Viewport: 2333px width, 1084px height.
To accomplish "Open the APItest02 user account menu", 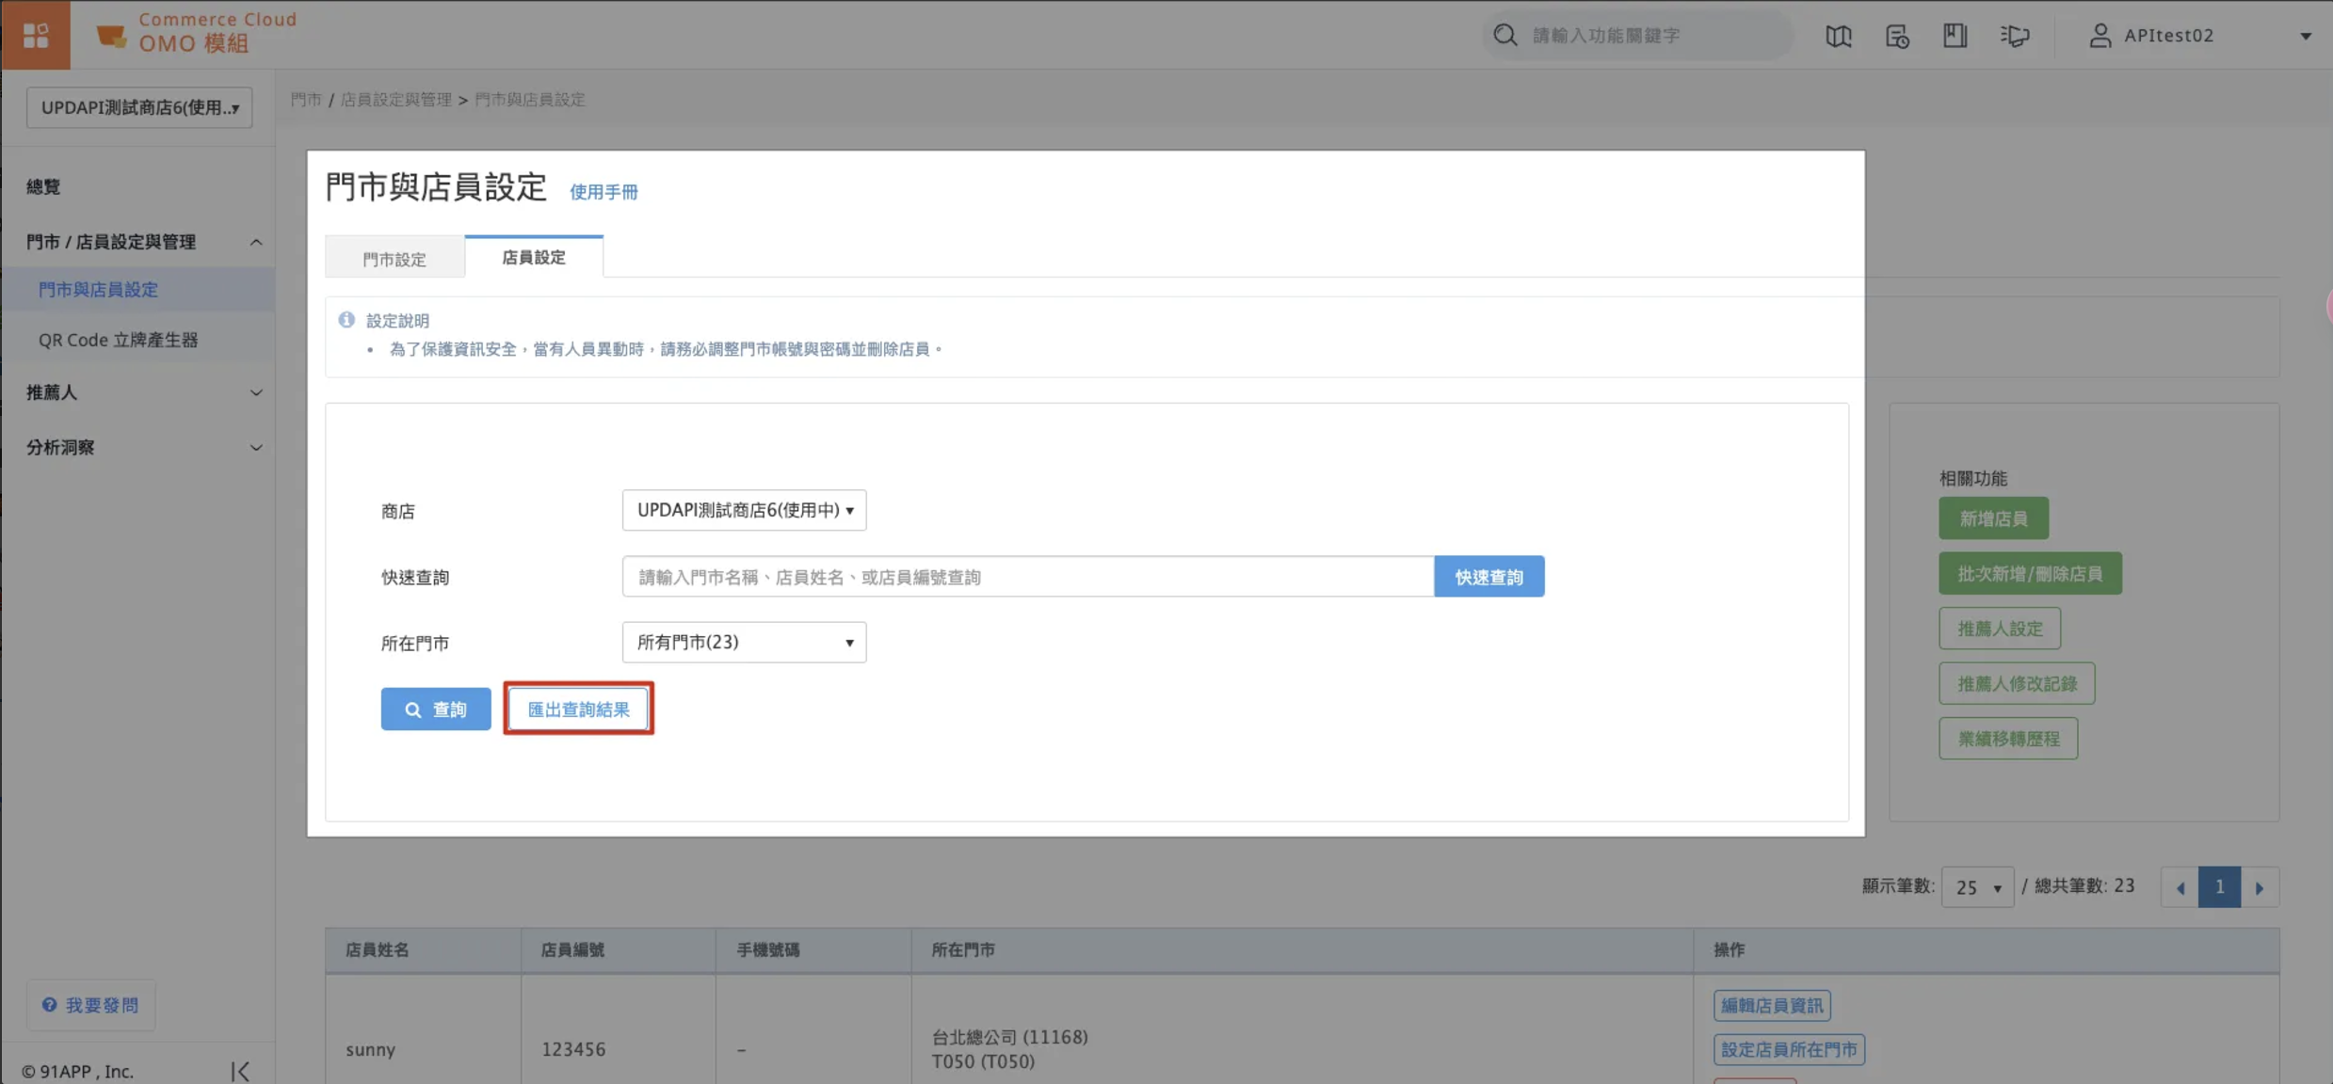I will click(x=2198, y=36).
